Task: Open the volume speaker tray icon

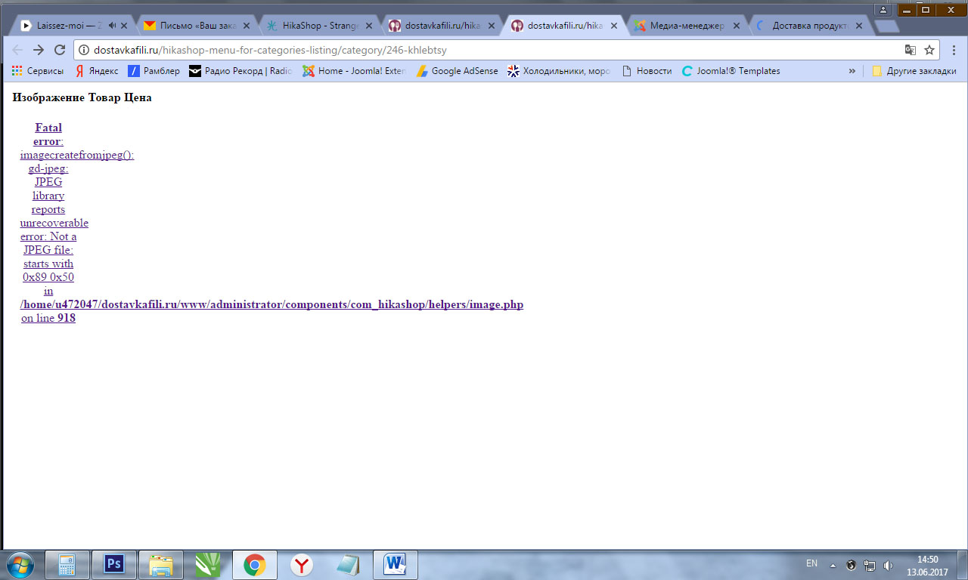Action: pos(888,565)
